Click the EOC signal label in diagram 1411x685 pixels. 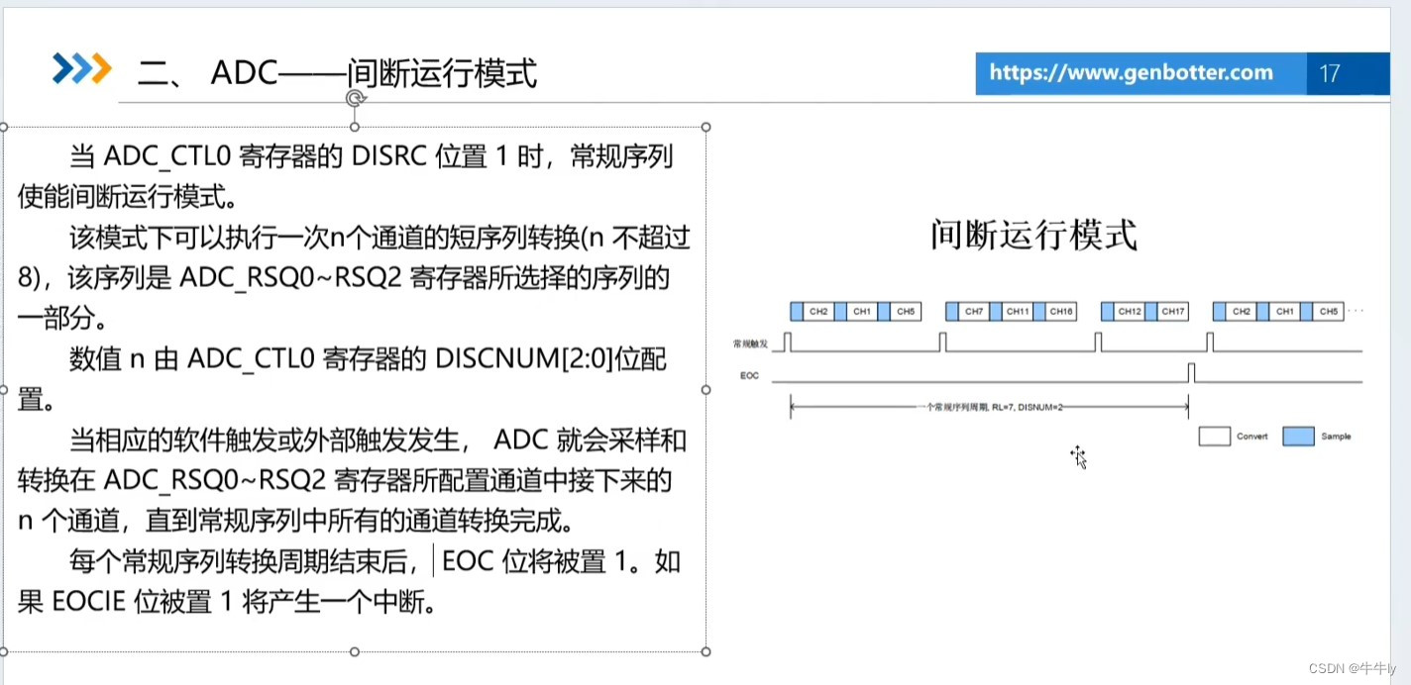[749, 375]
